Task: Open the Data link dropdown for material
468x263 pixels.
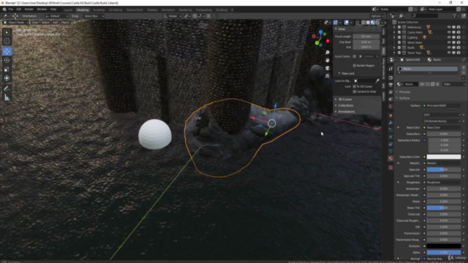Action: pyautogui.click(x=453, y=85)
